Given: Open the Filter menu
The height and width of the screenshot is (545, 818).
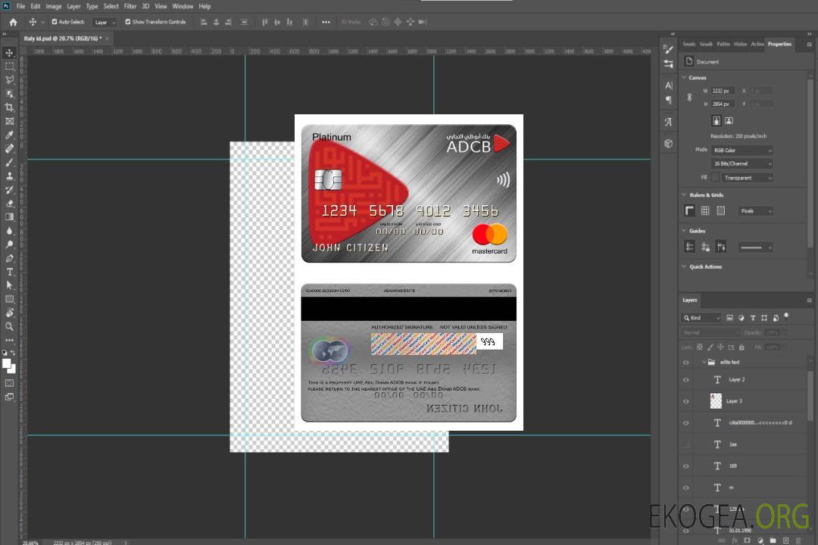Looking at the screenshot, I should point(130,6).
